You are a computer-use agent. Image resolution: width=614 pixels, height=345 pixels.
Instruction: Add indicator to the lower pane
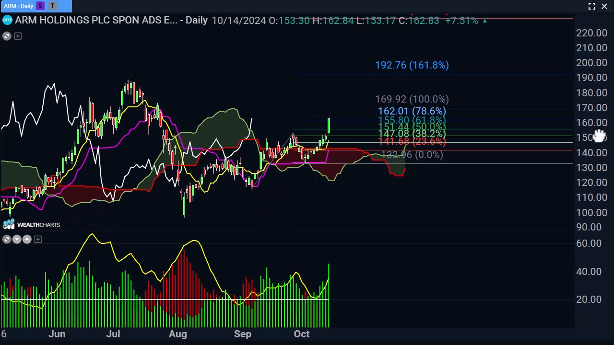38,239
